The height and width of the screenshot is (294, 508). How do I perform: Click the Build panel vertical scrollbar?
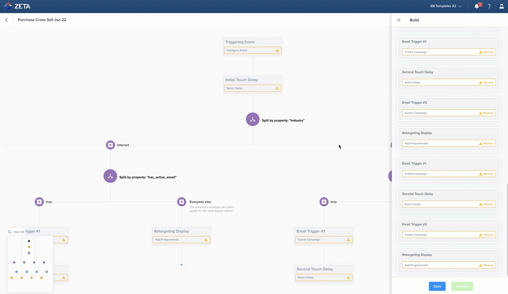point(507,228)
